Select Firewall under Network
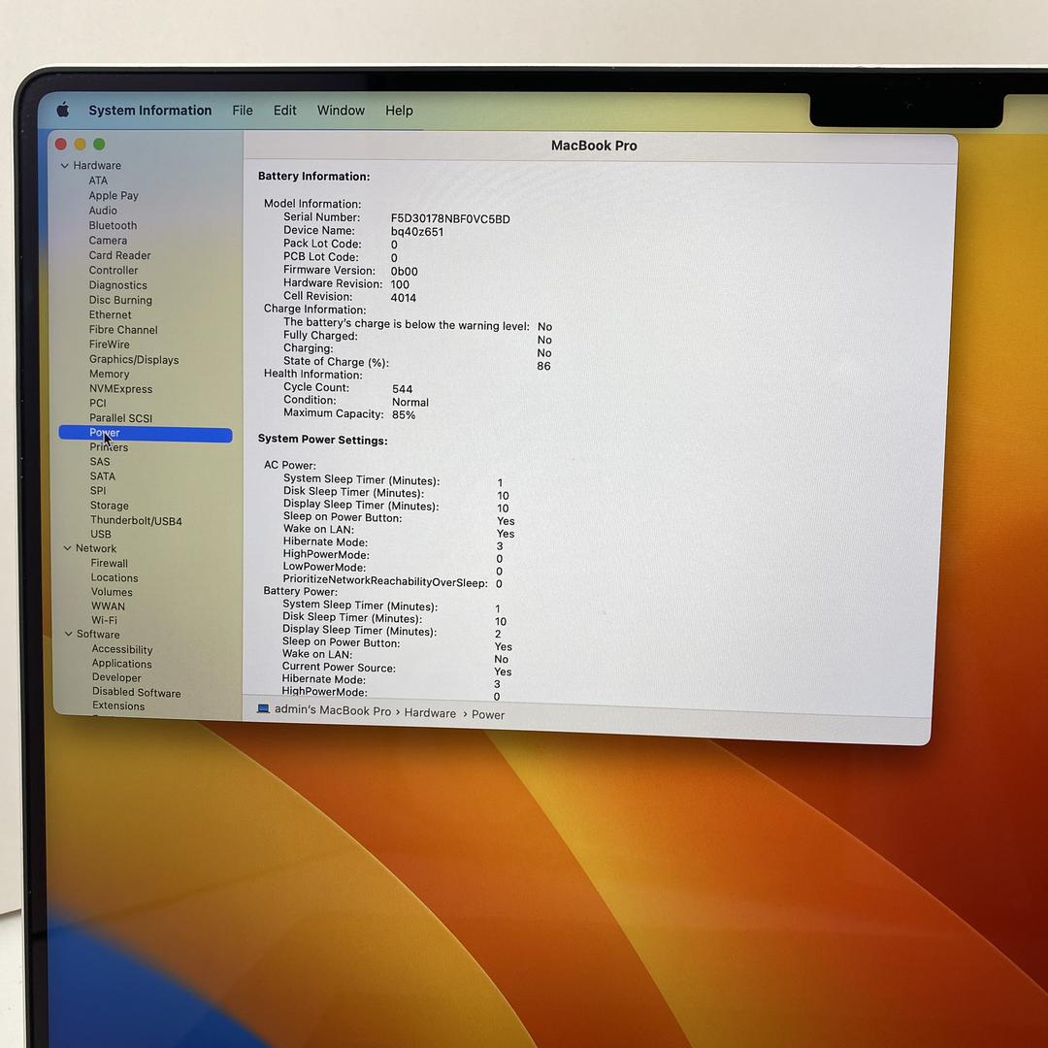The image size is (1048, 1048). (109, 564)
